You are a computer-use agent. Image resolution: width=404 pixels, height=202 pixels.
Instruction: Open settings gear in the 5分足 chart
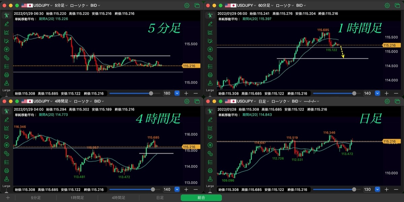187,5
